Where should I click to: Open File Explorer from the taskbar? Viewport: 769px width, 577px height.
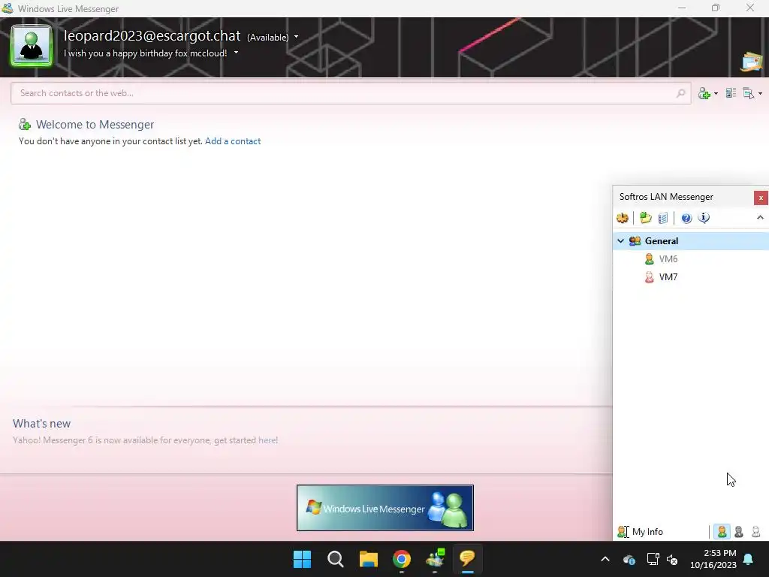(368, 559)
